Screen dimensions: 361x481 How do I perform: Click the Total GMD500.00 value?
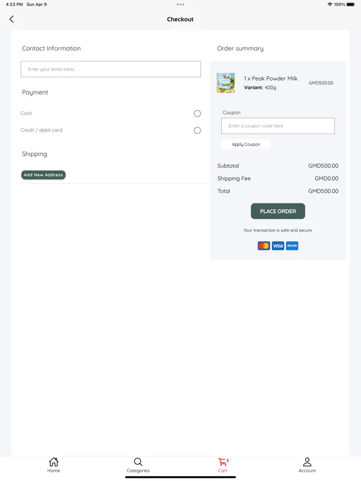(x=323, y=191)
